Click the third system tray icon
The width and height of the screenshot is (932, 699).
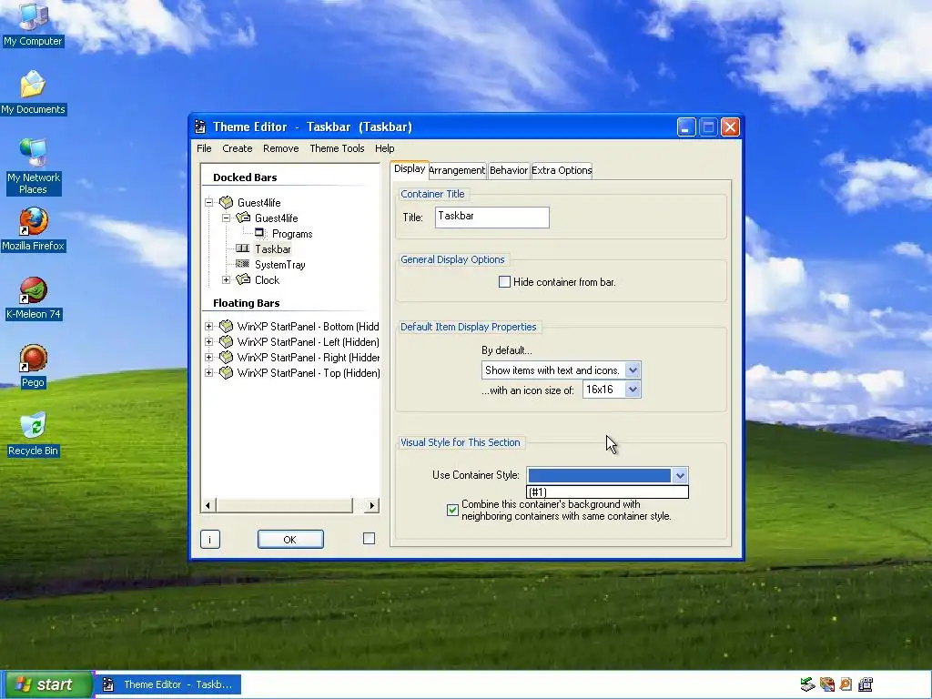pos(846,684)
